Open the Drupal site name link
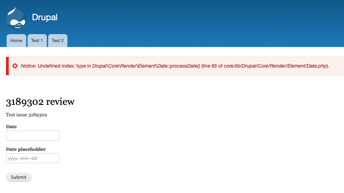The height and width of the screenshot is (193, 344). [x=45, y=17]
